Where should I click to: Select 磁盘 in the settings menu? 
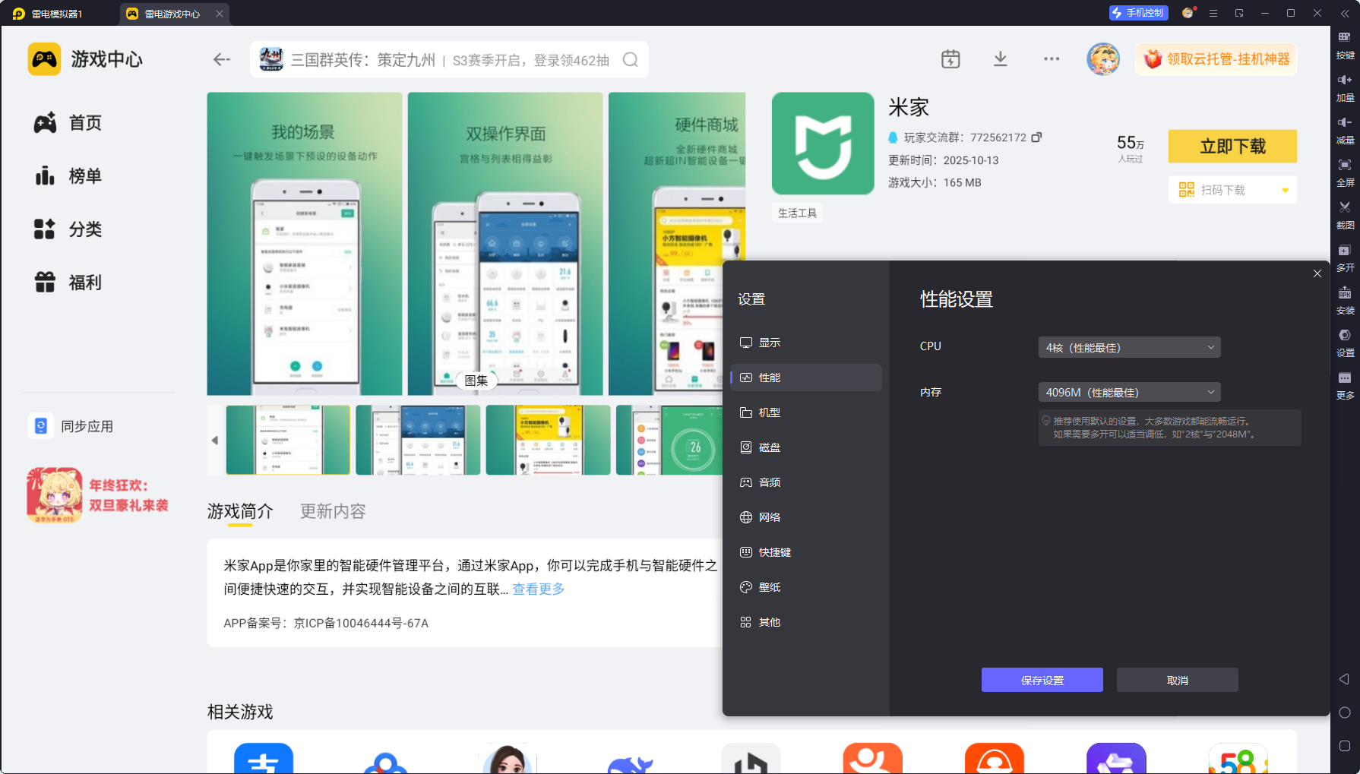click(x=769, y=447)
